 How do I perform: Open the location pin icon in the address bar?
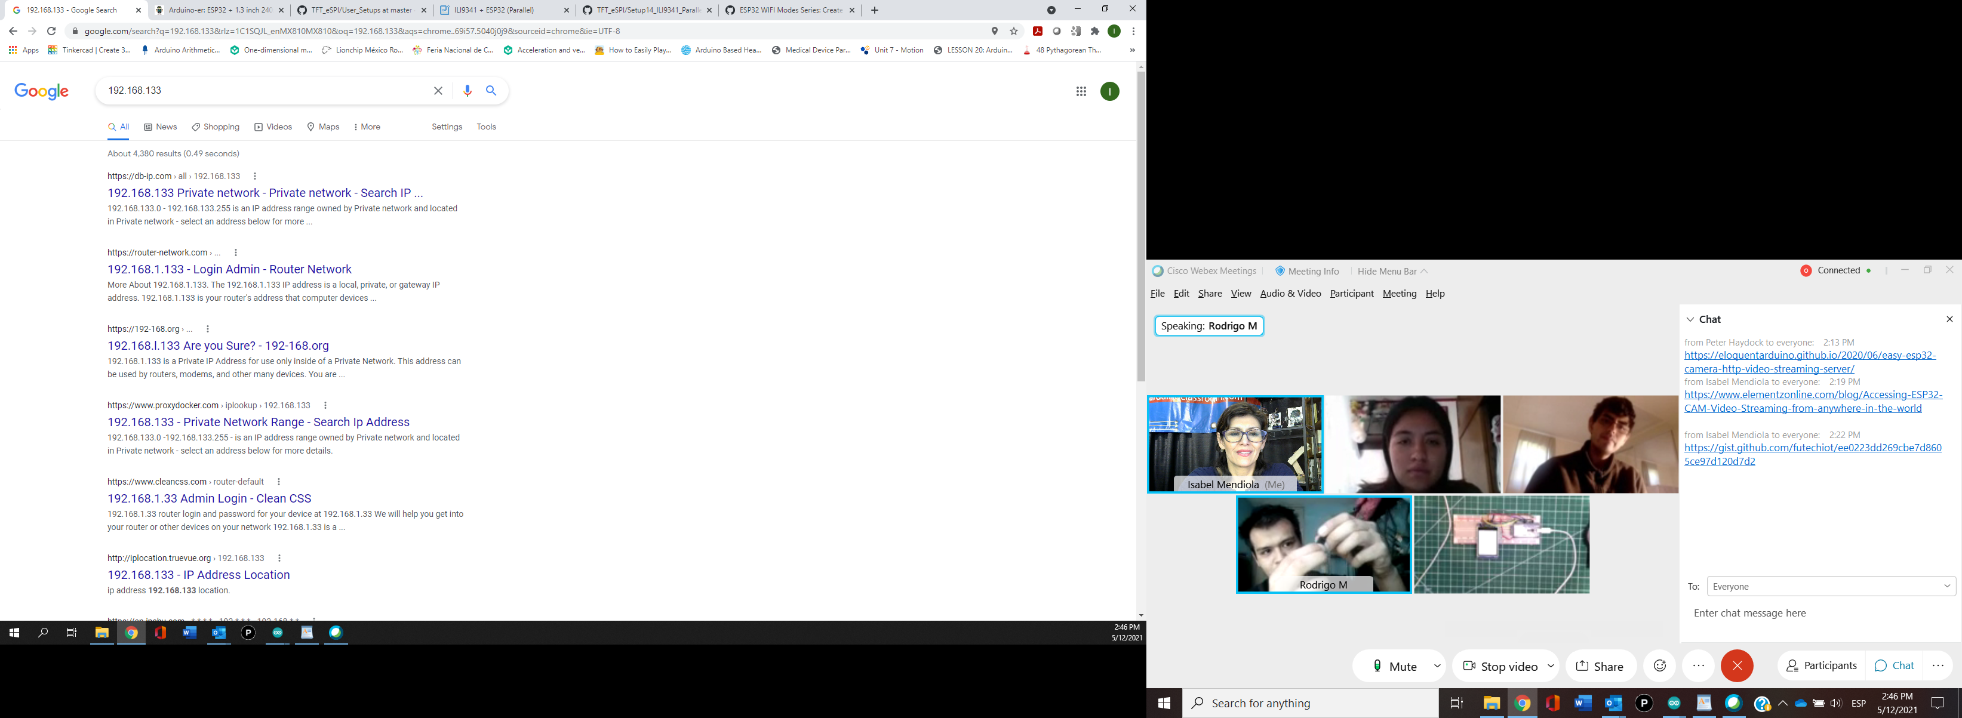(x=995, y=31)
